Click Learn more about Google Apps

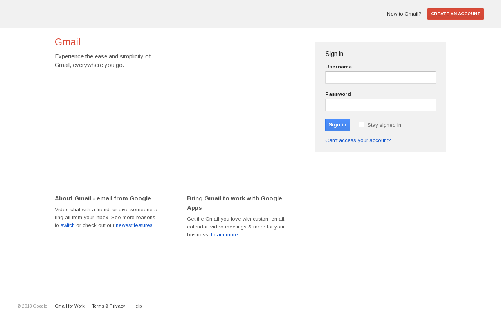click(224, 235)
